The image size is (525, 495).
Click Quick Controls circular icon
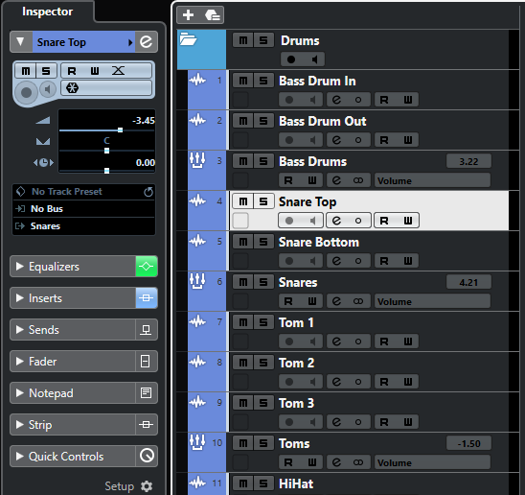click(147, 456)
